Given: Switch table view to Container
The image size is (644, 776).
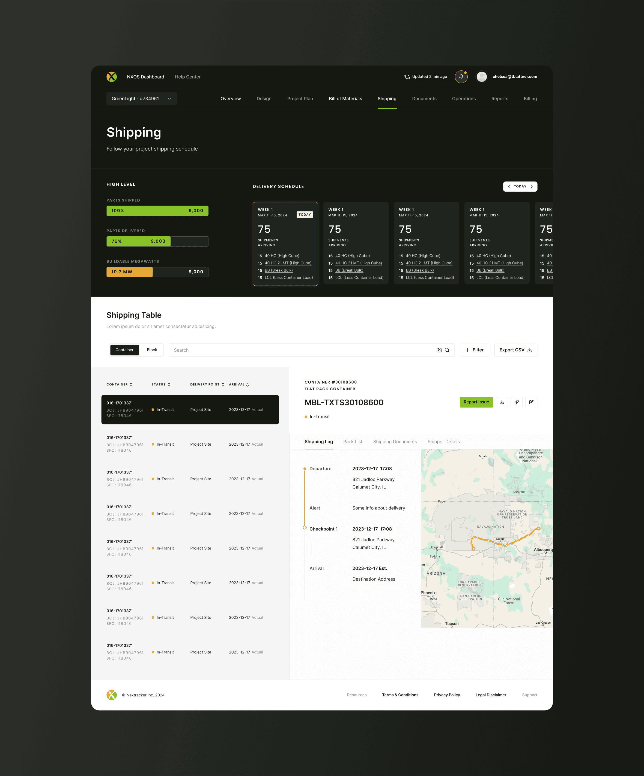Looking at the screenshot, I should point(124,350).
